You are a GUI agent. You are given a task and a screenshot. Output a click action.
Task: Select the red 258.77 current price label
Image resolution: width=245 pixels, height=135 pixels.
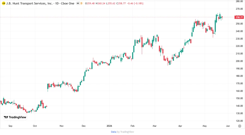pyautogui.click(x=239, y=17)
